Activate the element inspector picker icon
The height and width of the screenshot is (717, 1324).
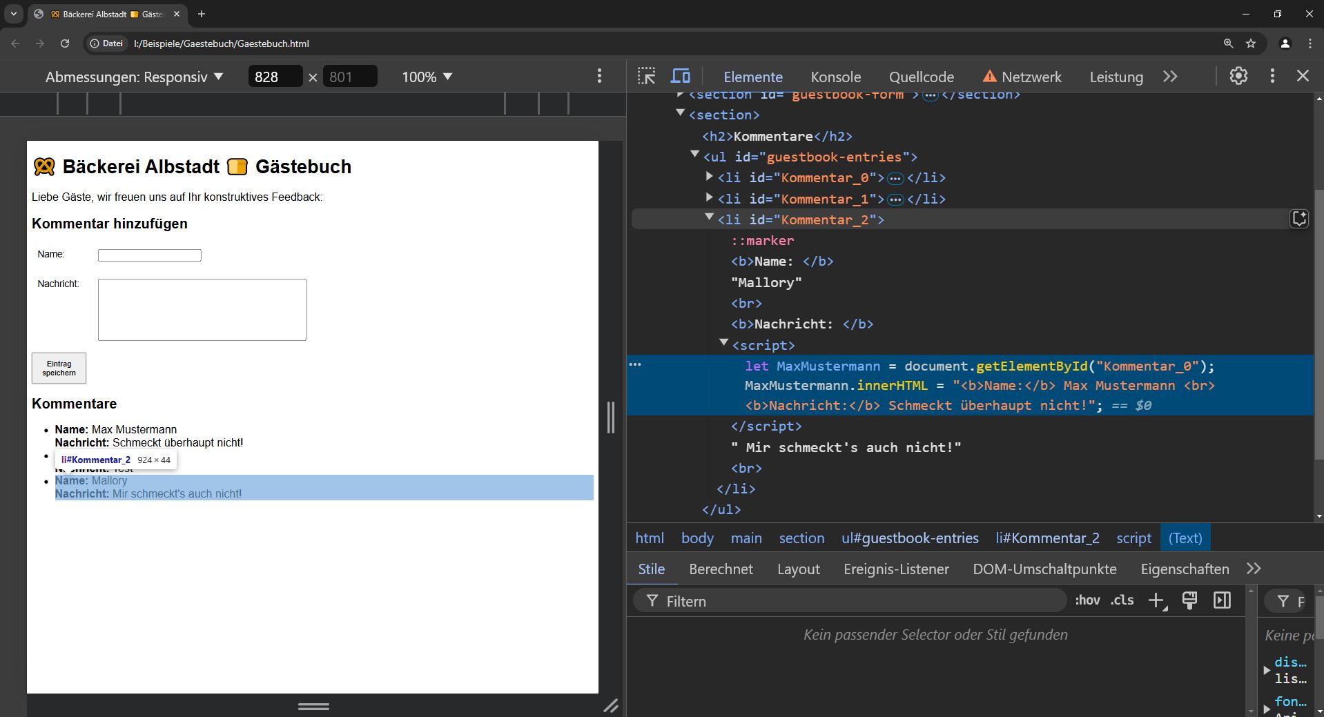(x=647, y=76)
